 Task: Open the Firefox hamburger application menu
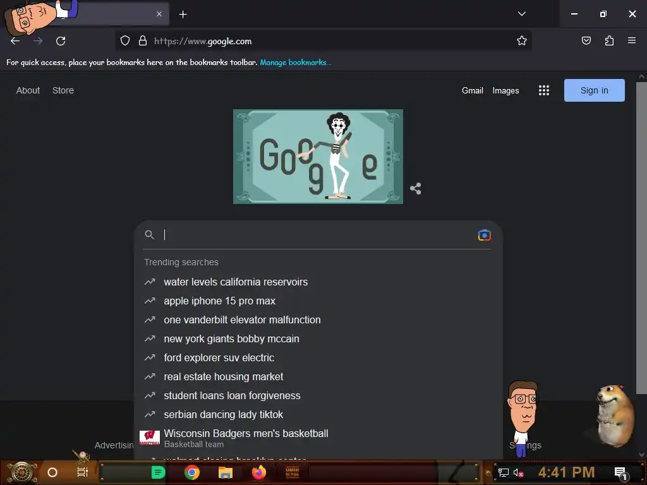coord(632,40)
